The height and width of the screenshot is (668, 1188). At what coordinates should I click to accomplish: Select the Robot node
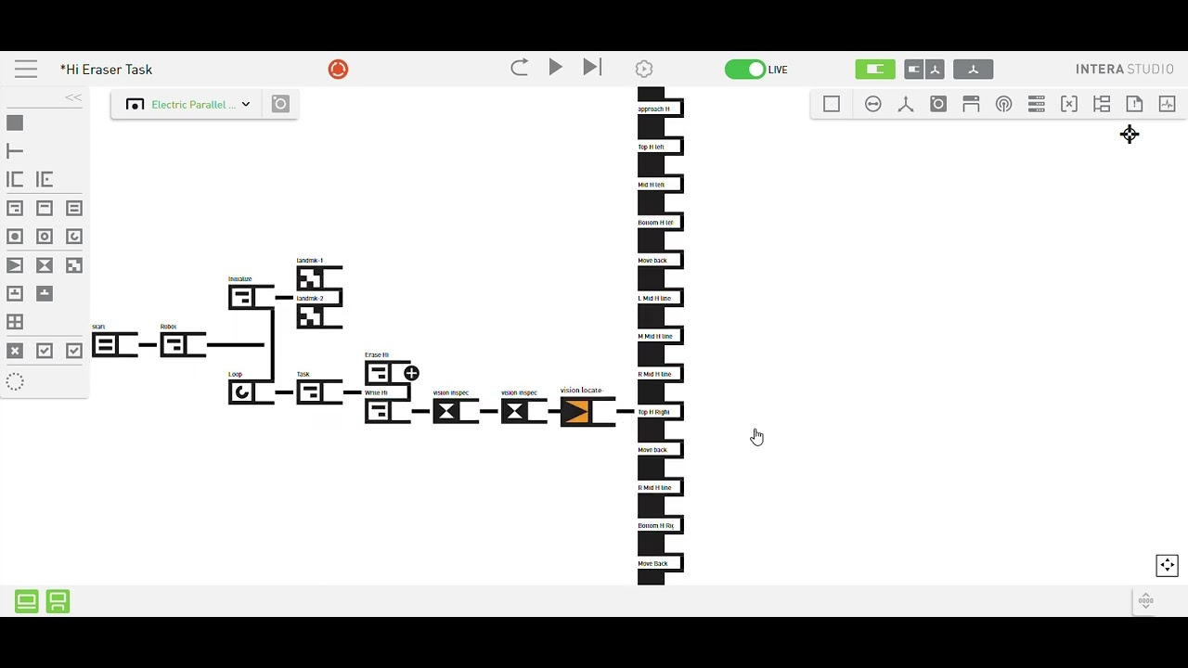tap(183, 345)
